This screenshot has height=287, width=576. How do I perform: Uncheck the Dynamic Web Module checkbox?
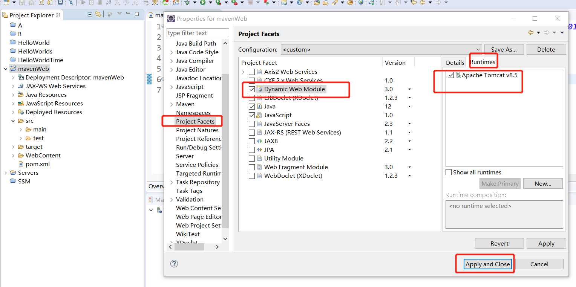tap(252, 89)
